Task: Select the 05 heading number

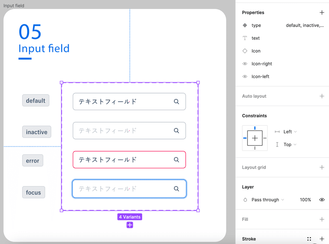Action: pyautogui.click(x=30, y=32)
